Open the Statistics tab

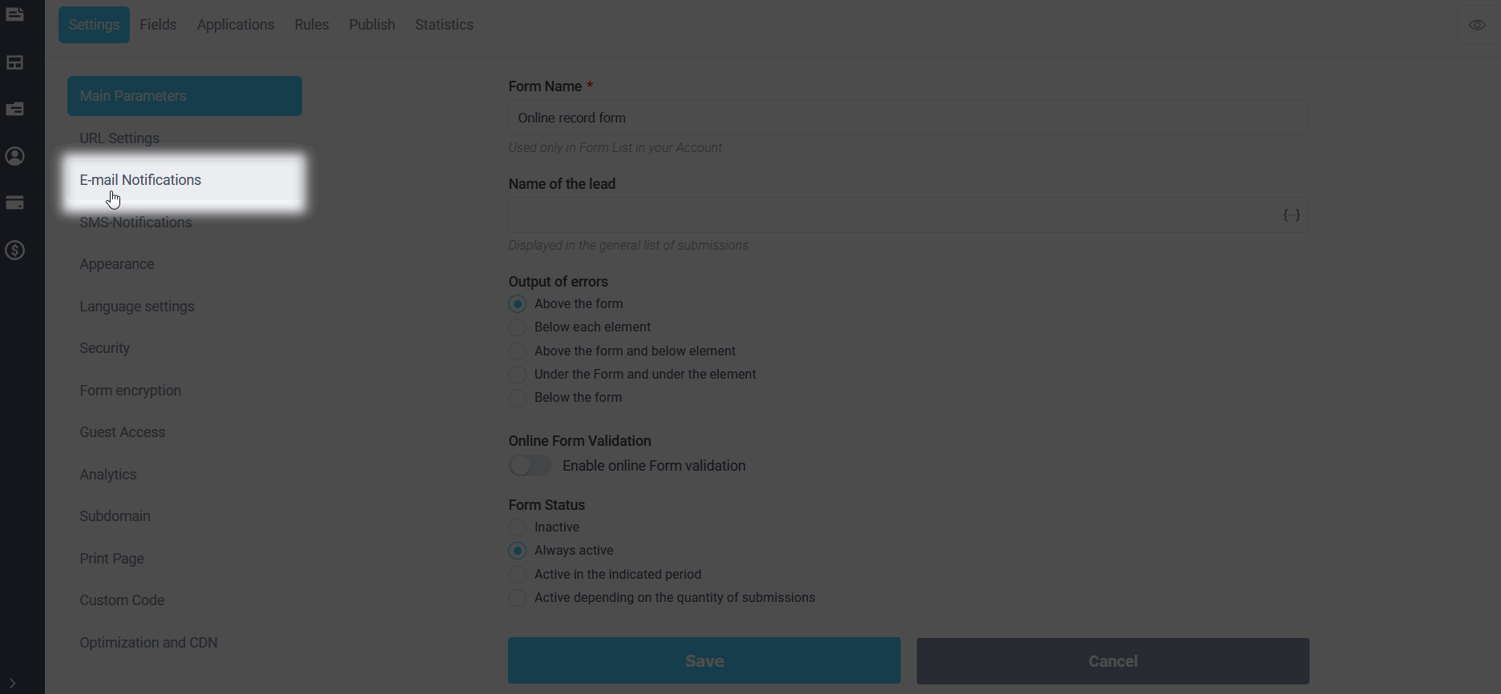(x=444, y=25)
